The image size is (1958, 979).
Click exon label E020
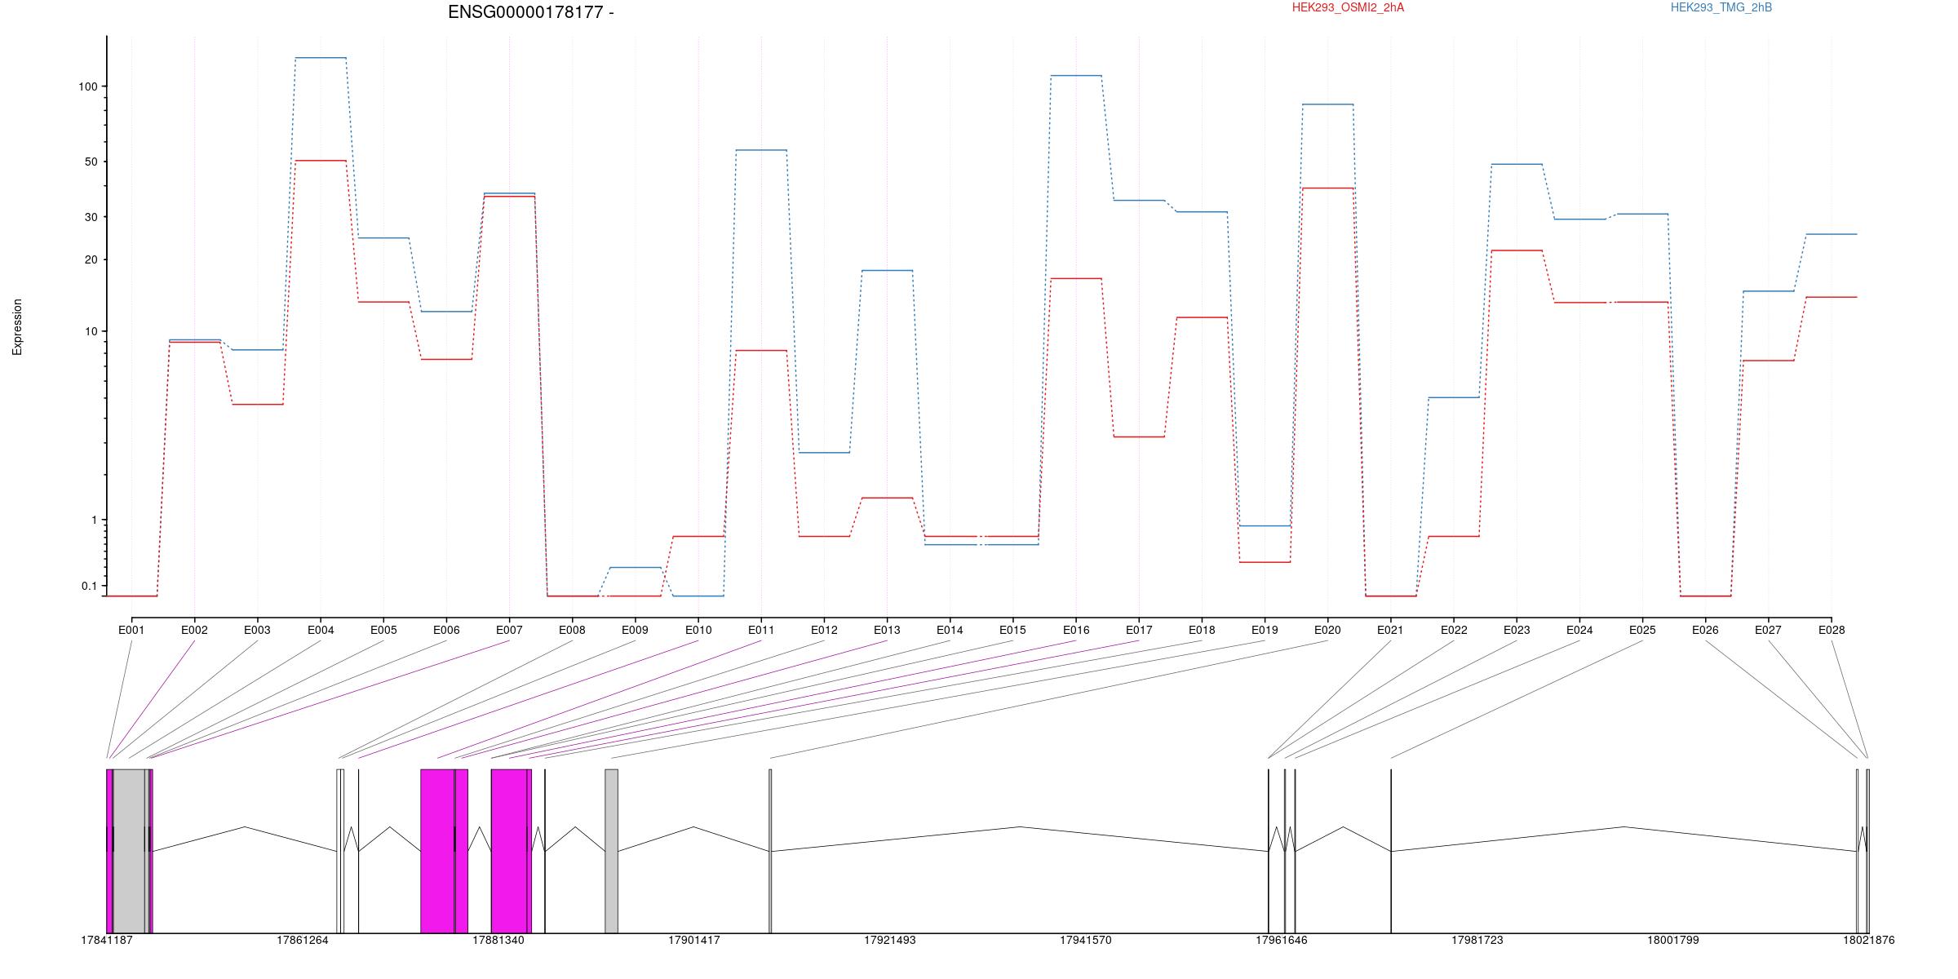[1327, 630]
